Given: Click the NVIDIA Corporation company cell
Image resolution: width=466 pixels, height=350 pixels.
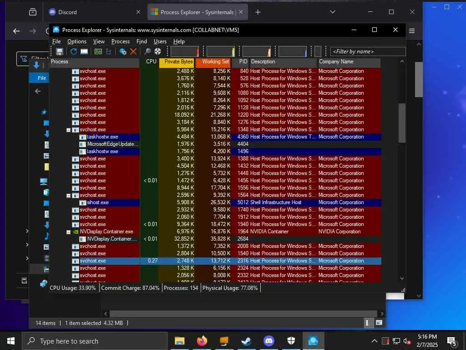Looking at the screenshot, I should tap(339, 232).
